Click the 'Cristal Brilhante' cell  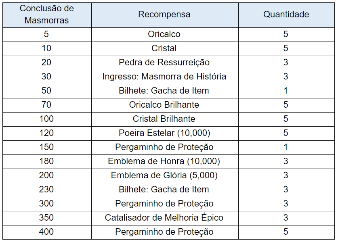point(164,119)
